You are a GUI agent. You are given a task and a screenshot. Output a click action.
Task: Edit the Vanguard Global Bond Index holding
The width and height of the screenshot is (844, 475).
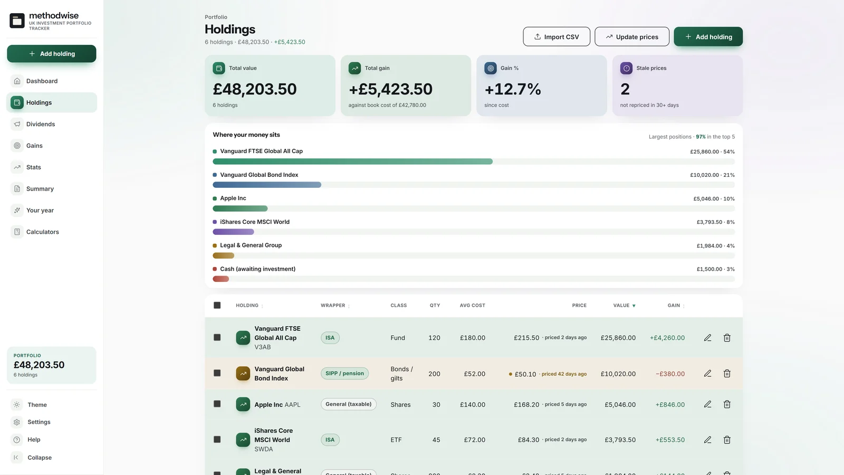pos(708,374)
